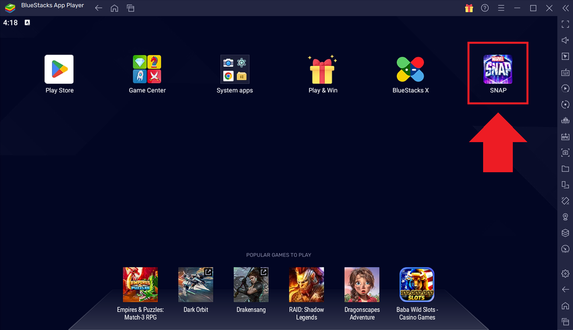Open the hamburger menu

[501, 8]
